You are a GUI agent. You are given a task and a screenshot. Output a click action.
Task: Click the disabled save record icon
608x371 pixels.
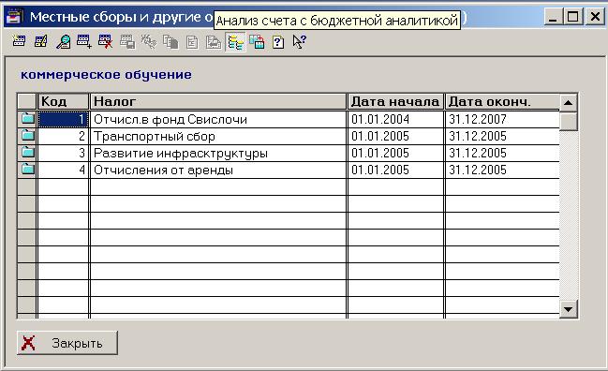pos(127,41)
